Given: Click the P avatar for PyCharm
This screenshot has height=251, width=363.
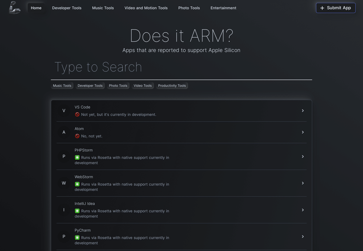Looking at the screenshot, I should (64, 237).
